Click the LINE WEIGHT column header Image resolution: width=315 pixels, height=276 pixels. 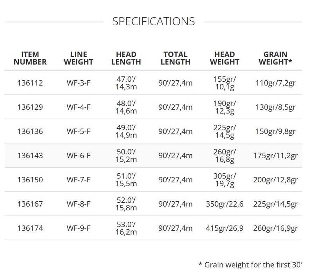point(78,58)
